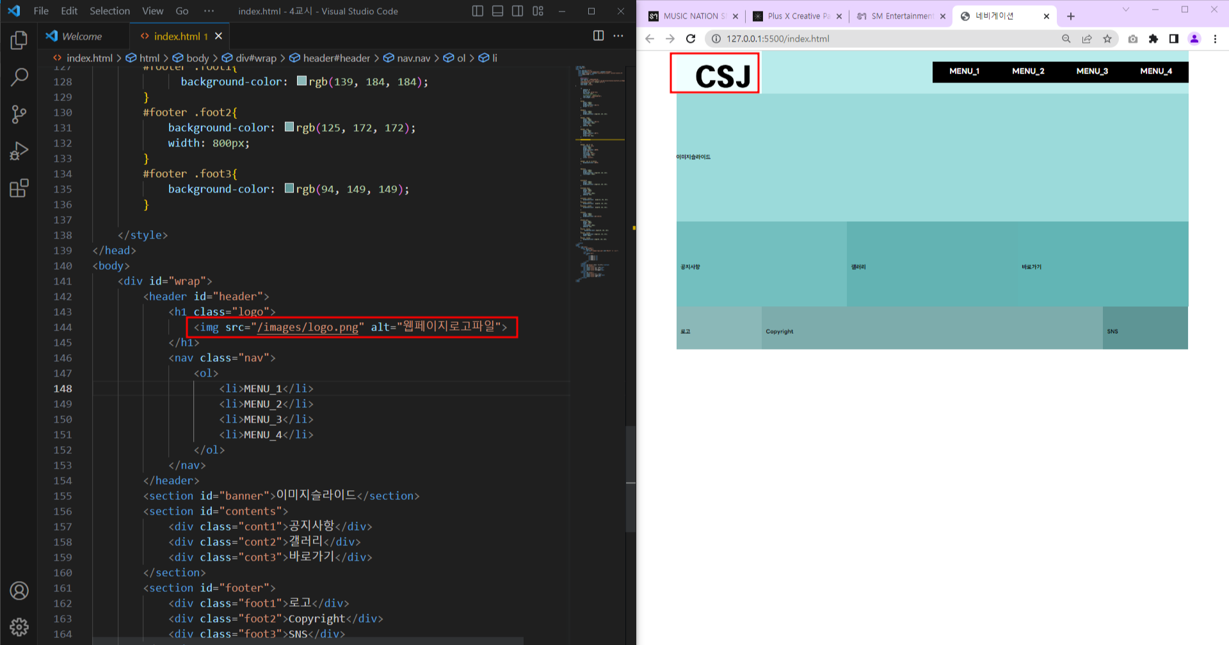Open the editor More Actions ellipsis
This screenshot has width=1229, height=645.
pos(618,36)
